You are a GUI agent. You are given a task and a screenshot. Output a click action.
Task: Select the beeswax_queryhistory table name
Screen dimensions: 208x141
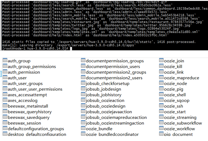(30, 112)
